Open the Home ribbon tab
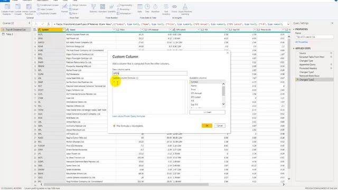 pyautogui.click(x=15, y=1)
